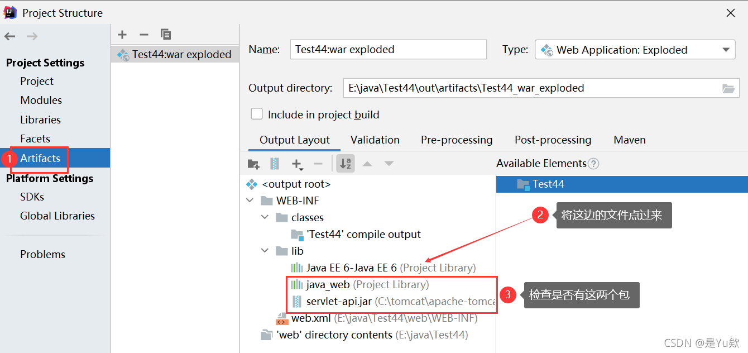Click the IntelliJ logo in title bar
The height and width of the screenshot is (353, 748).
[10, 12]
